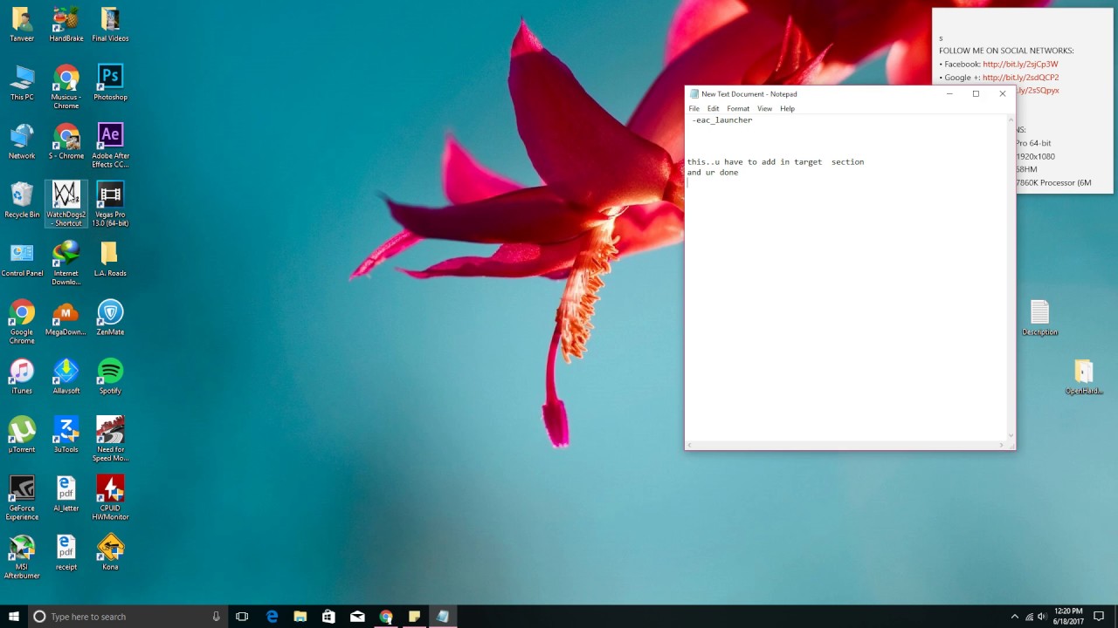This screenshot has height=628, width=1118.
Task: Select the µTorrent desktop icon
Action: click(x=22, y=434)
